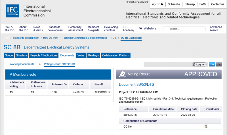Image resolution: width=227 pixels, height=135 pixels.
Task: Go to the Votes tab
Action: tap(81, 56)
